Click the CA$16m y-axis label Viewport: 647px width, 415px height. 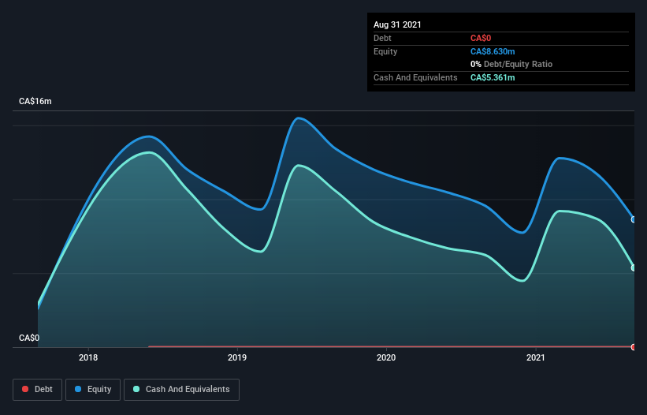click(x=35, y=101)
